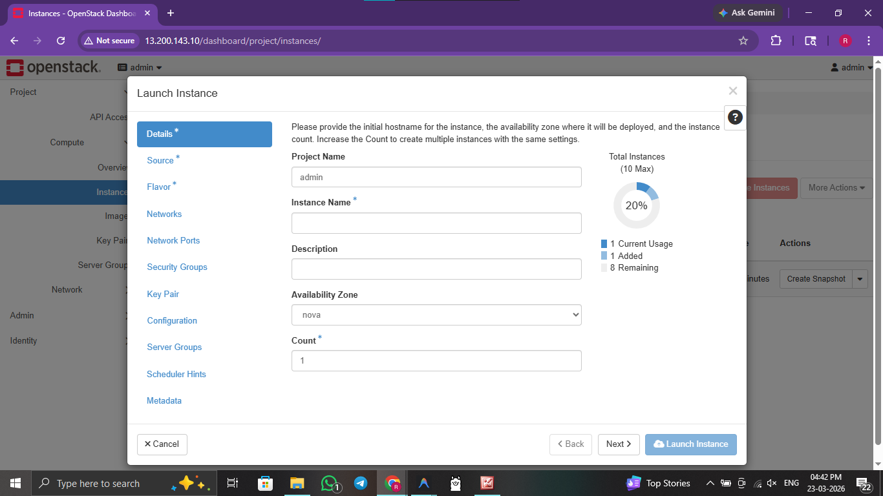This screenshot has height=496, width=883.
Task: Open the browser extensions puzzle icon
Action: pos(776,41)
